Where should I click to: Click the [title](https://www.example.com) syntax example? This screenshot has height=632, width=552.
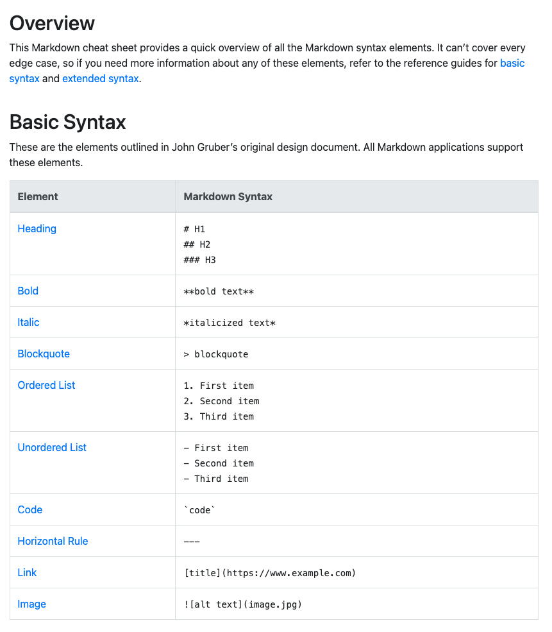point(269,574)
